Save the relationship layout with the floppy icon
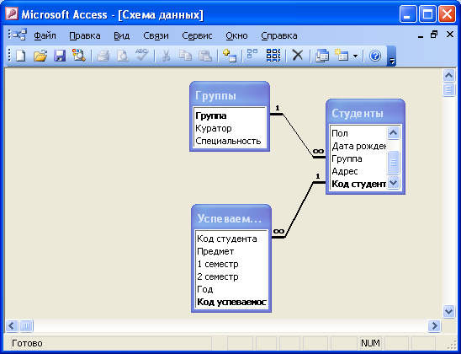The width and height of the screenshot is (461, 354). (60, 56)
